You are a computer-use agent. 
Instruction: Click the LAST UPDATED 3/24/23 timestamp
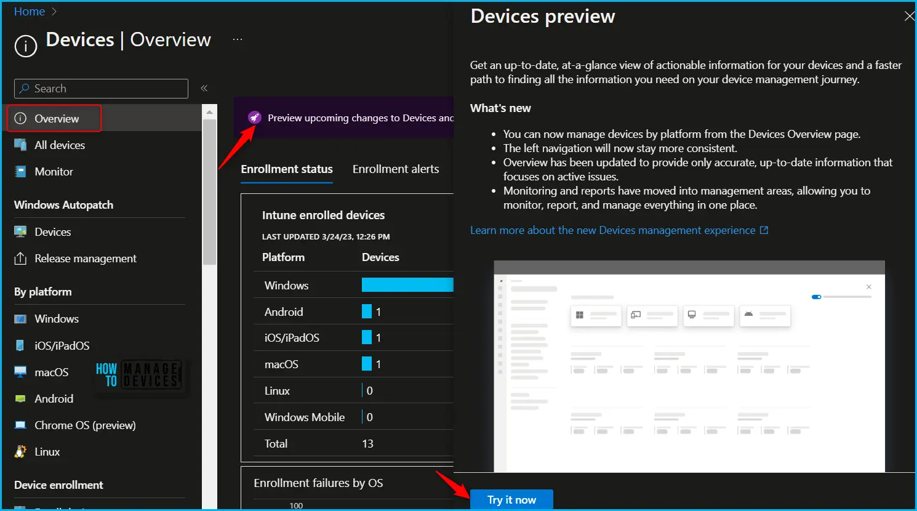326,237
